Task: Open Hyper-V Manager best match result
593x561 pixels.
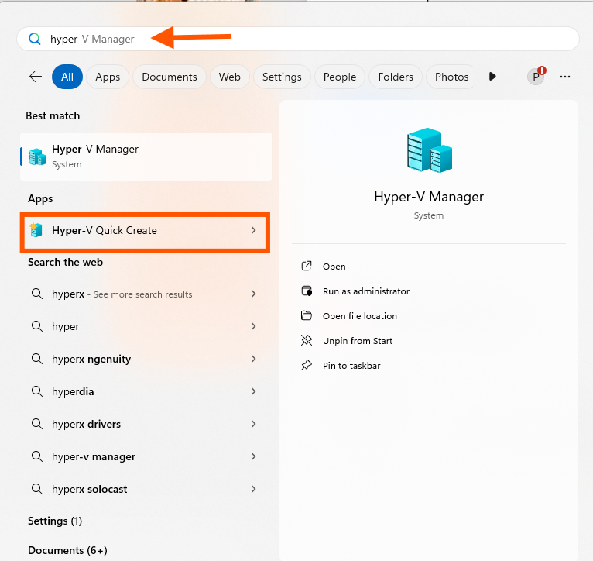Action: coord(146,157)
